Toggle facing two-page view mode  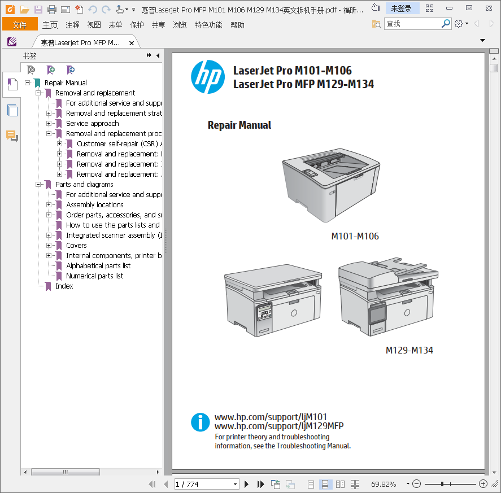coord(340,485)
